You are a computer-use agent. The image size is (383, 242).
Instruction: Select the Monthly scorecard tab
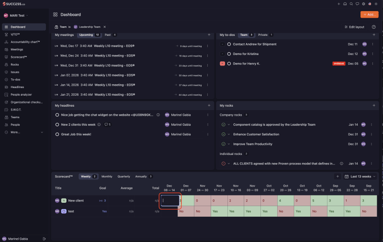tap(107, 176)
